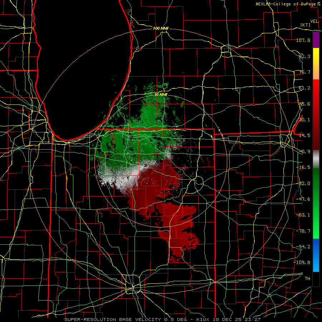Click the 45.6 scale value
The width and height of the screenshot is (322, 322).
click(x=304, y=104)
